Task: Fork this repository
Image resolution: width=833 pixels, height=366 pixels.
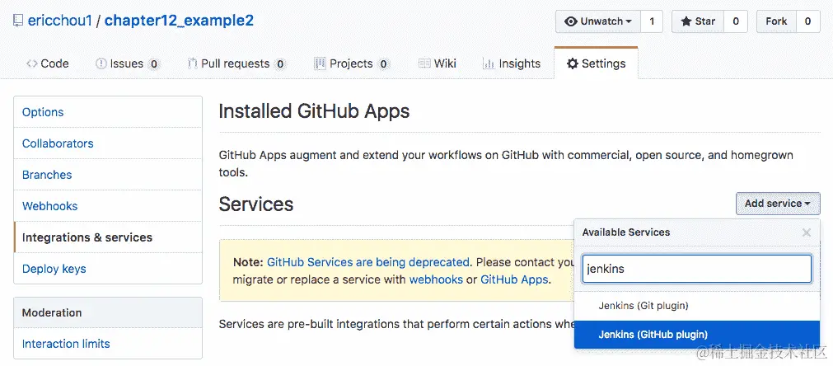Action: [776, 21]
